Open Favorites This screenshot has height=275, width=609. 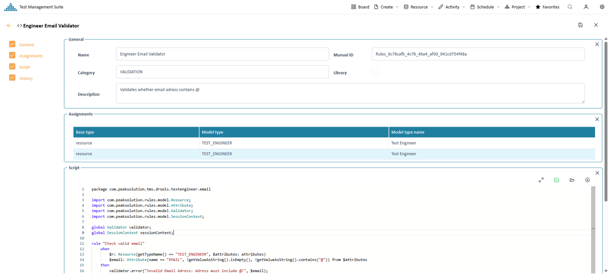(x=547, y=7)
